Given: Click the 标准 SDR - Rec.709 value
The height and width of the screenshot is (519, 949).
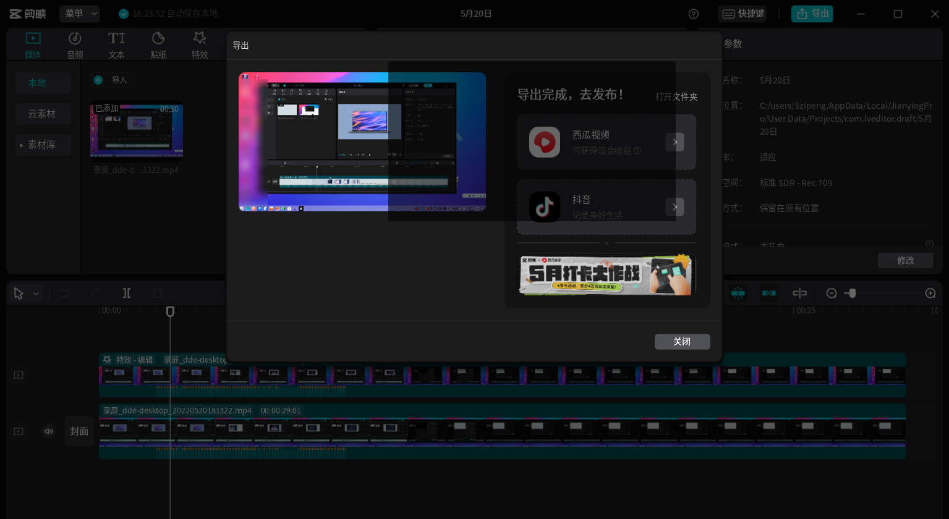Looking at the screenshot, I should 796,183.
